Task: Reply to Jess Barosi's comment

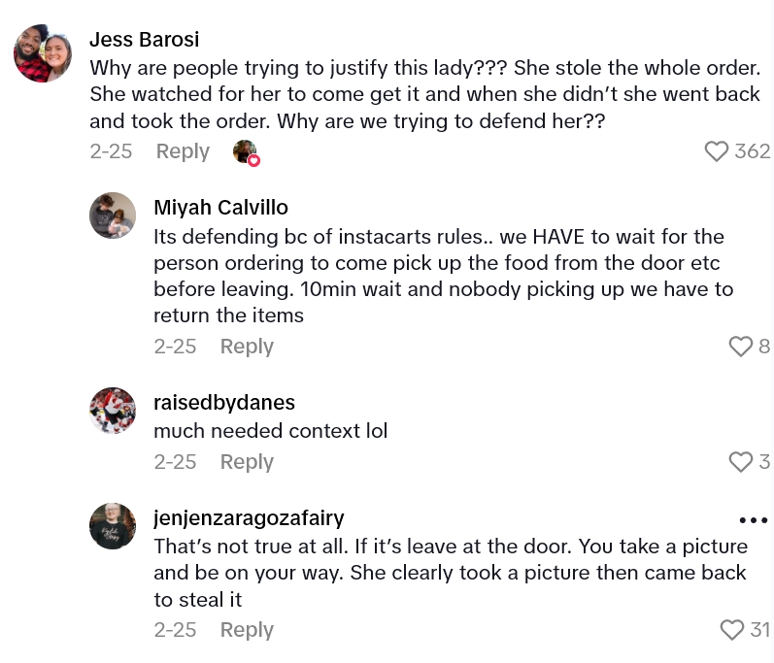Action: [x=183, y=151]
